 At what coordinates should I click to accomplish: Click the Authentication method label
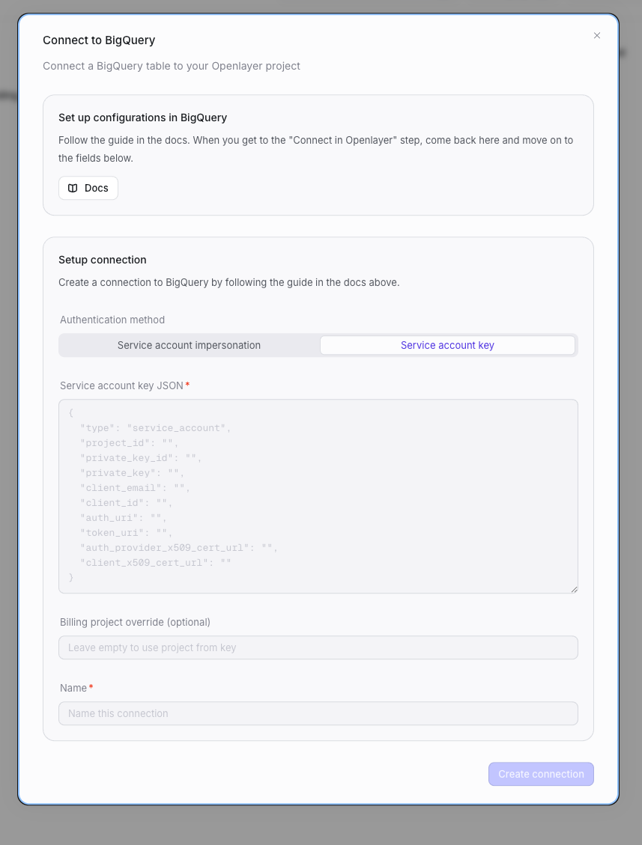tap(112, 320)
